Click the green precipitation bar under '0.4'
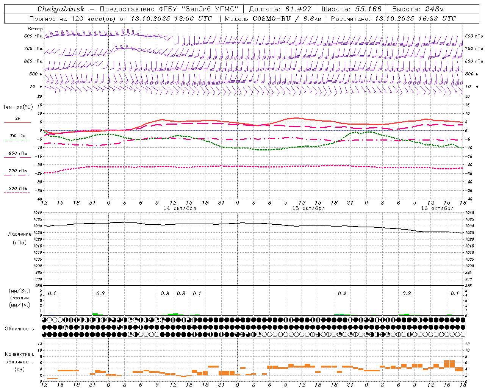Viewport: 485px width, 388px height. tap(342, 314)
